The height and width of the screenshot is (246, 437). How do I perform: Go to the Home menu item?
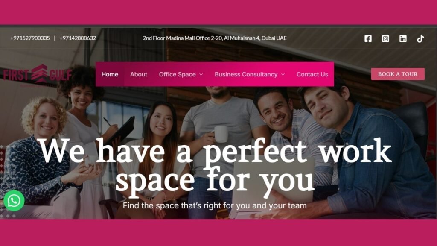click(110, 74)
